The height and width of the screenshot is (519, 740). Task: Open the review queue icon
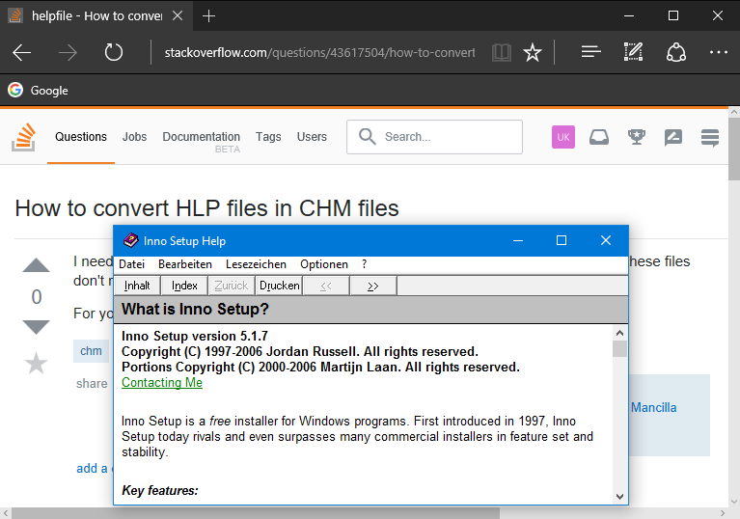673,137
